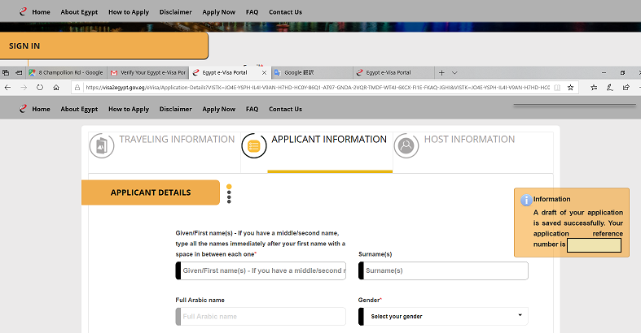Click the orange dot in section indicator
The height and width of the screenshot is (333, 641).
point(229,187)
